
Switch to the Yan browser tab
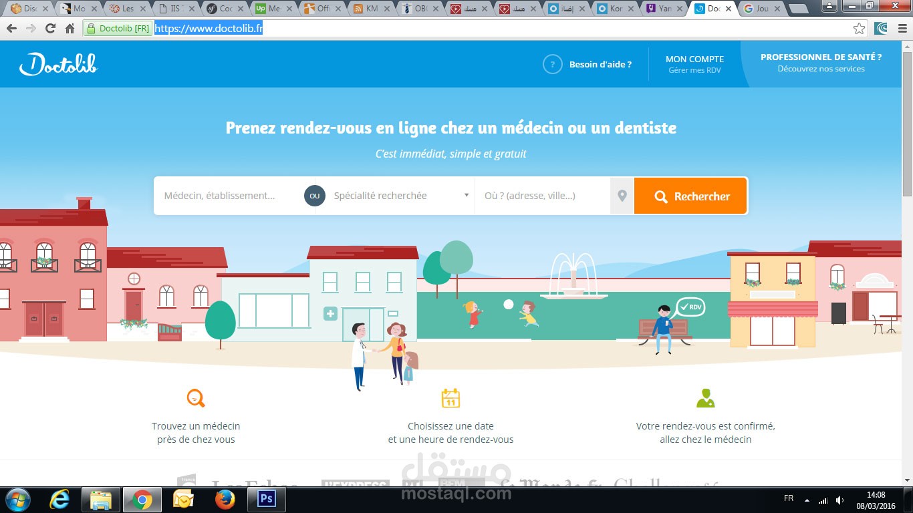point(664,9)
